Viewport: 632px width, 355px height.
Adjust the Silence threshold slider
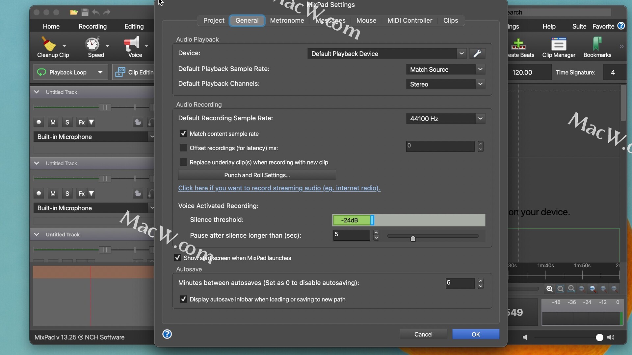pos(372,220)
